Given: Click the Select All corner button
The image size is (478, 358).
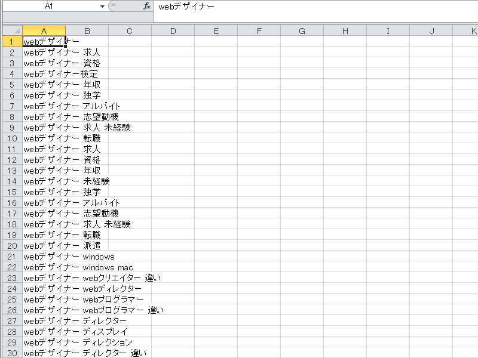Looking at the screenshot, I should 13,31.
